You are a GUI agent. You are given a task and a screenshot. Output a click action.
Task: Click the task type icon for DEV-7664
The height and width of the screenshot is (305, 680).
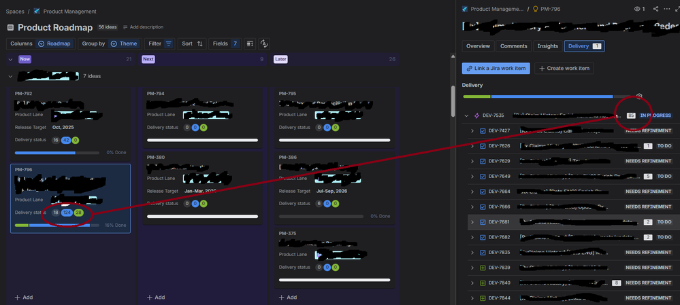pos(483,192)
